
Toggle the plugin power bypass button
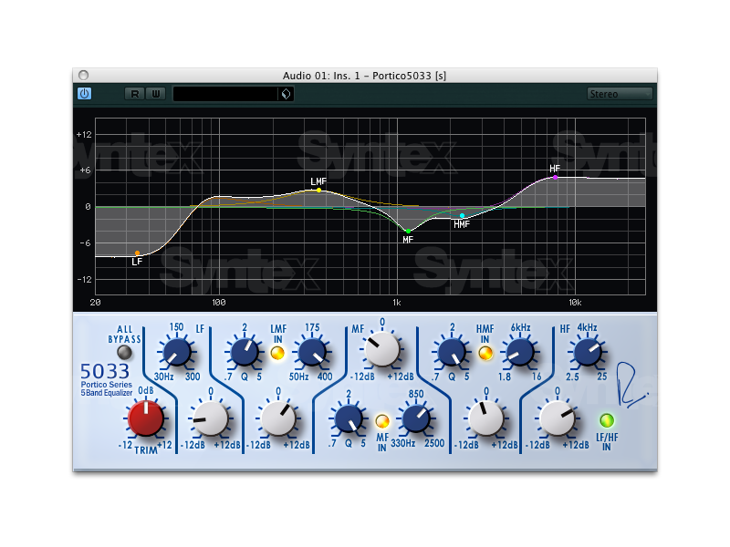[x=84, y=94]
